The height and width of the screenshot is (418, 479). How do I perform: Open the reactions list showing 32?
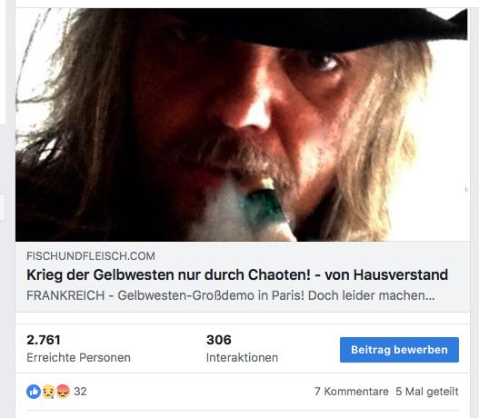(x=80, y=392)
